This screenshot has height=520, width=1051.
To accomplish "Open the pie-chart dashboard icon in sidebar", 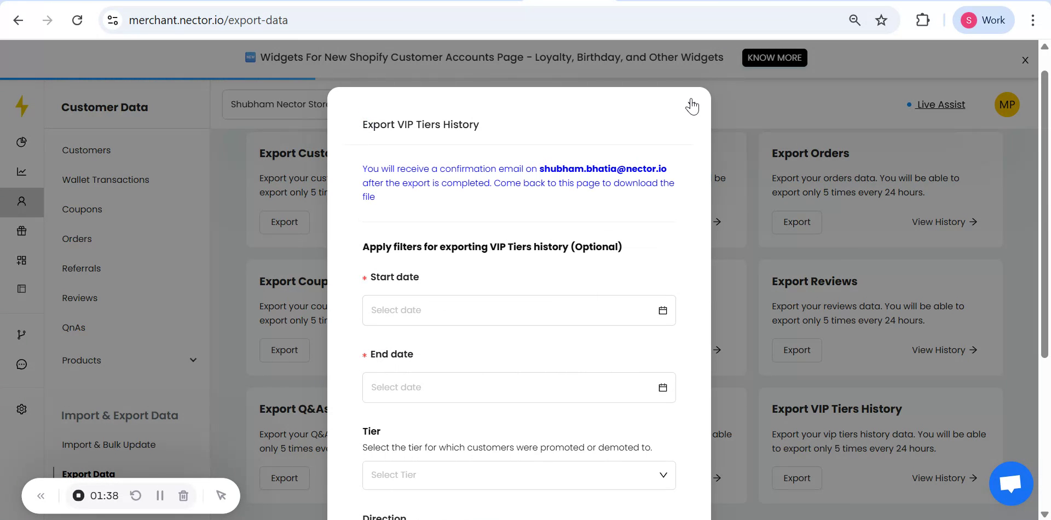I will coord(22,142).
